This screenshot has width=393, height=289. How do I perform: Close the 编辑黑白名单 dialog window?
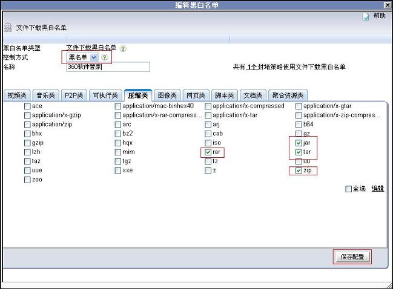(387, 5)
